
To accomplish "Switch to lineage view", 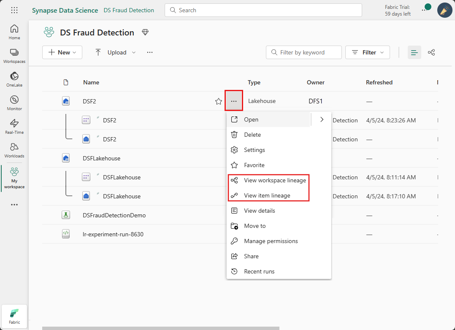I will 431,52.
